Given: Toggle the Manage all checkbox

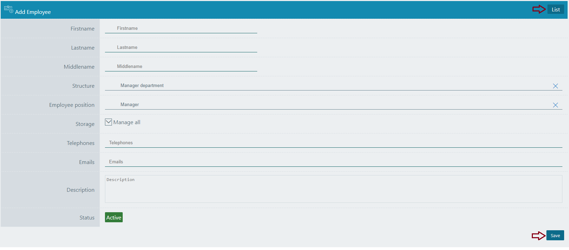Looking at the screenshot, I should (108, 122).
